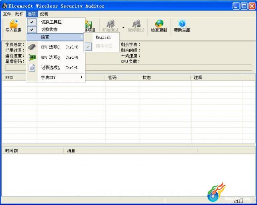
Task: Click the 密码 column header
Action: [122, 78]
